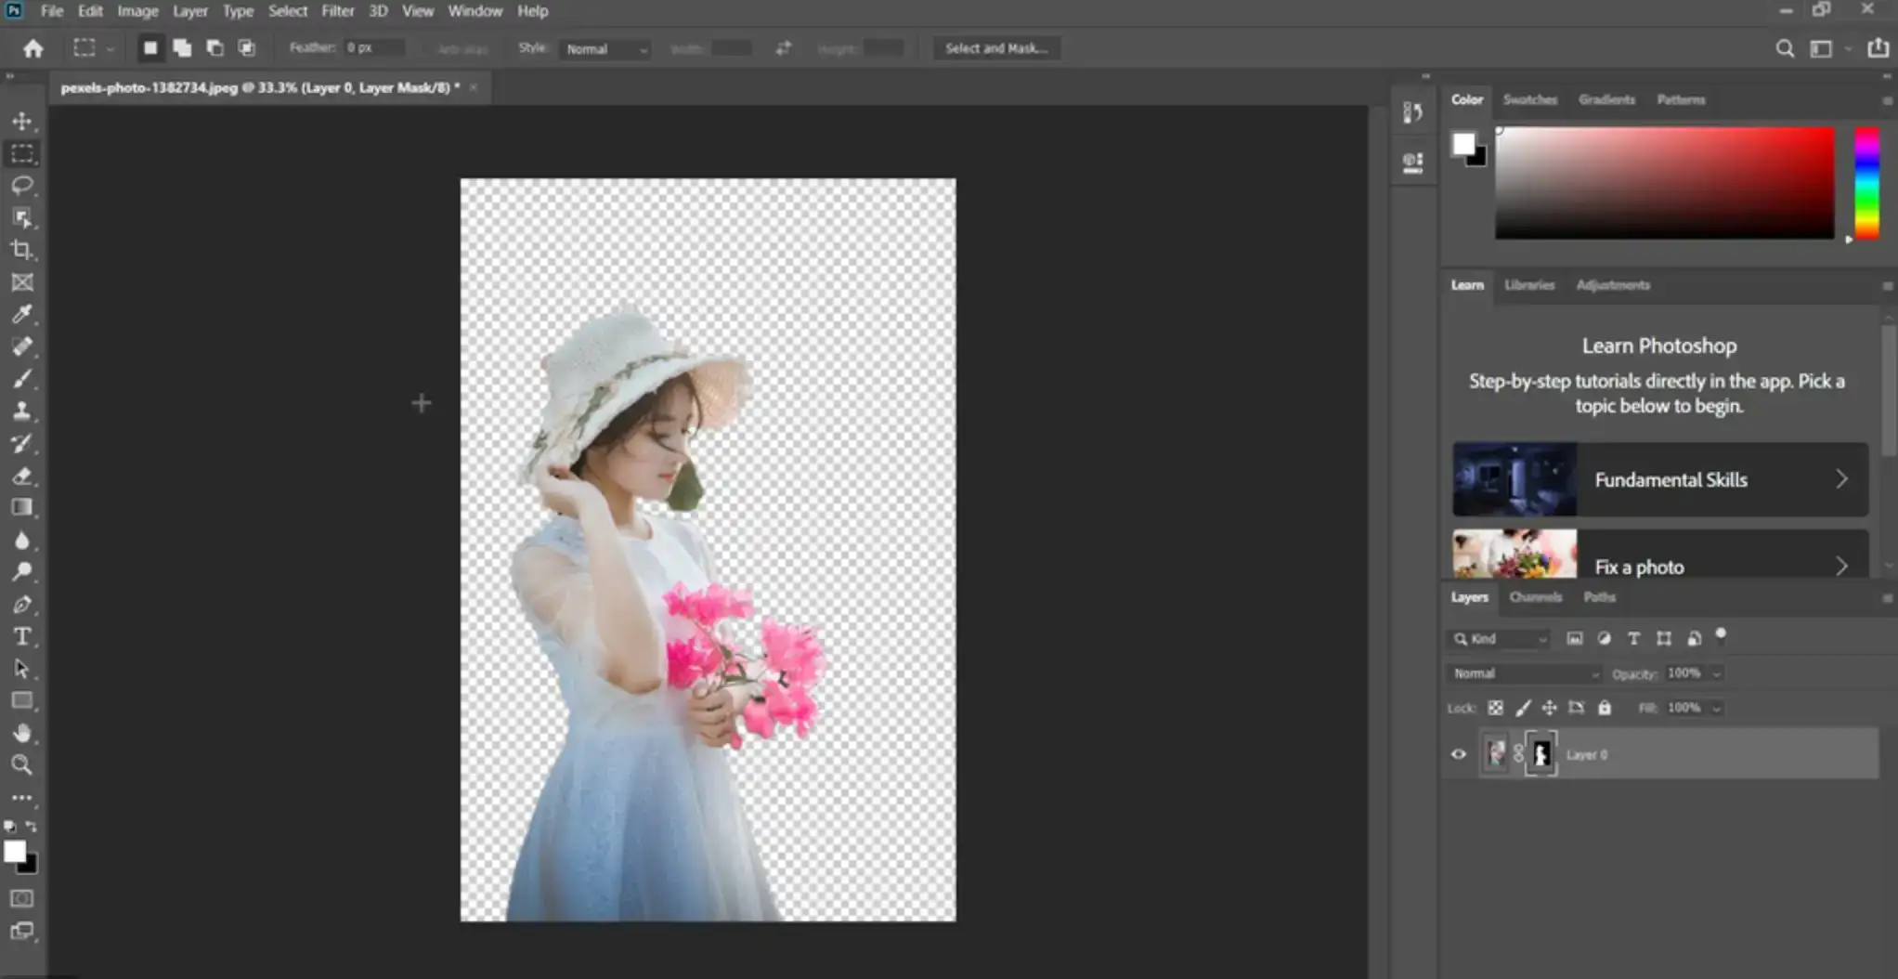Select the Dodge tool
Viewport: 1898px width, 979px height.
[x=22, y=572]
